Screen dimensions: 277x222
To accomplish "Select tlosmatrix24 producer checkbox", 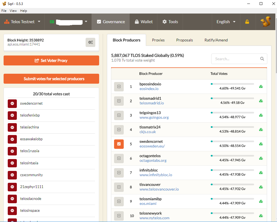I will point(119,129).
